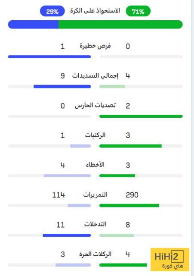This screenshot has width=194, height=276.
Task: Select the التمريرات stat label
Action: [95, 194]
